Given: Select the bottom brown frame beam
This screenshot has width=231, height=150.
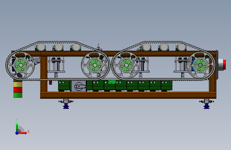Looking at the screenshot, I should click(x=128, y=95).
